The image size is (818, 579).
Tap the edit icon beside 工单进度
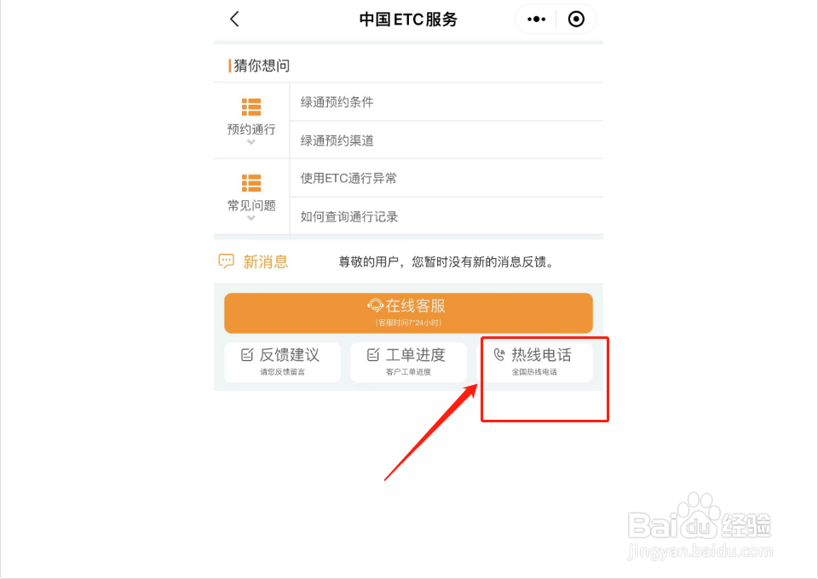[x=373, y=355]
